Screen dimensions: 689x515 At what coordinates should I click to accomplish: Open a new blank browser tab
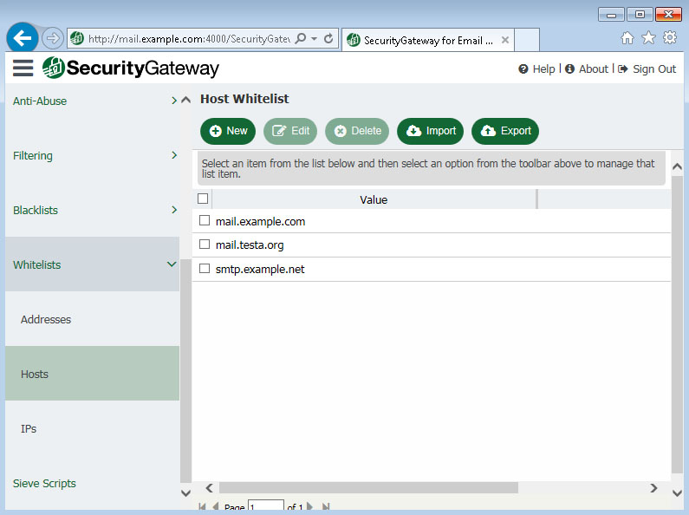pos(527,40)
